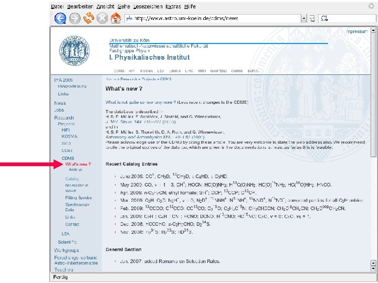Screen dimensions: 378x283
Task: Open the address bar history dropdown arrow
Action: [x=304, y=18]
